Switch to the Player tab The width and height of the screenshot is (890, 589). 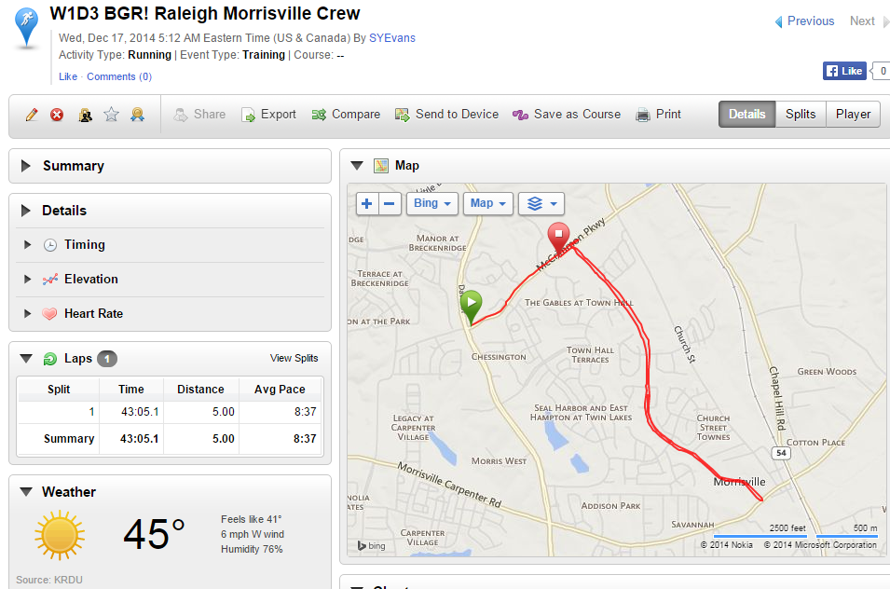(x=852, y=115)
